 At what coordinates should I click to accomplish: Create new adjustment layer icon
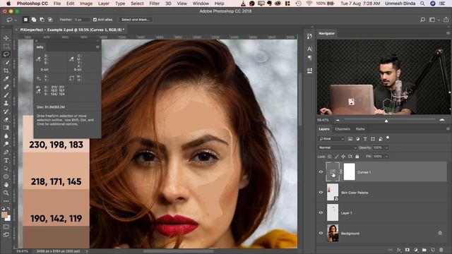pos(416,250)
